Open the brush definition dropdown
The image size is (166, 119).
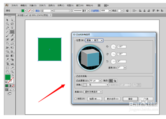(88, 11)
